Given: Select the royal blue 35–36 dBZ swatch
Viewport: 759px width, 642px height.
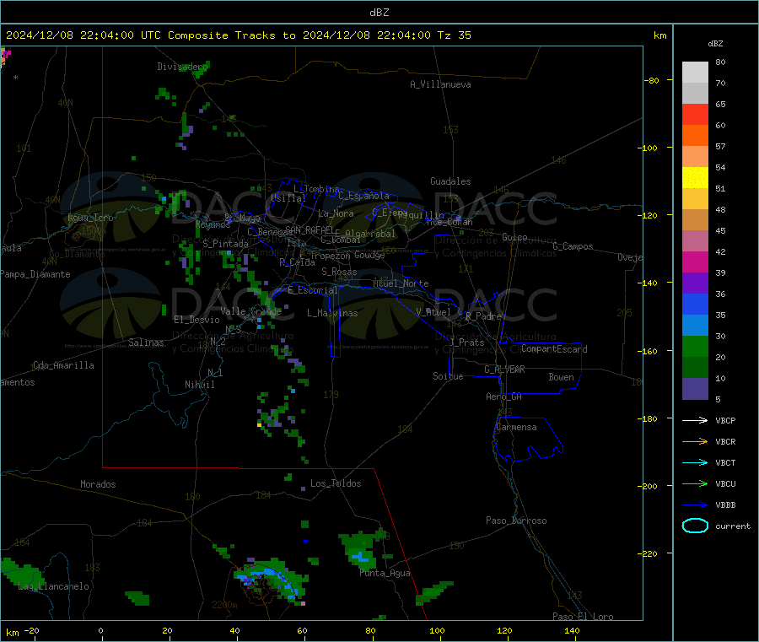Looking at the screenshot, I should (x=695, y=304).
